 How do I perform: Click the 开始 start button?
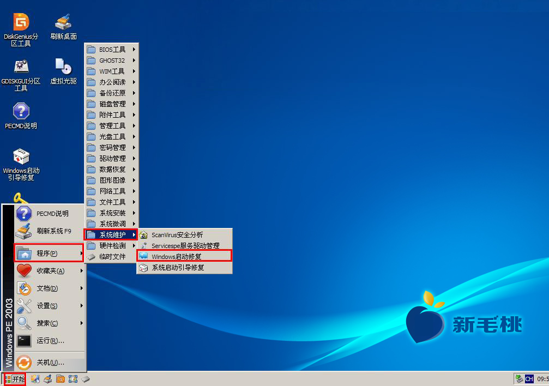tap(15, 379)
